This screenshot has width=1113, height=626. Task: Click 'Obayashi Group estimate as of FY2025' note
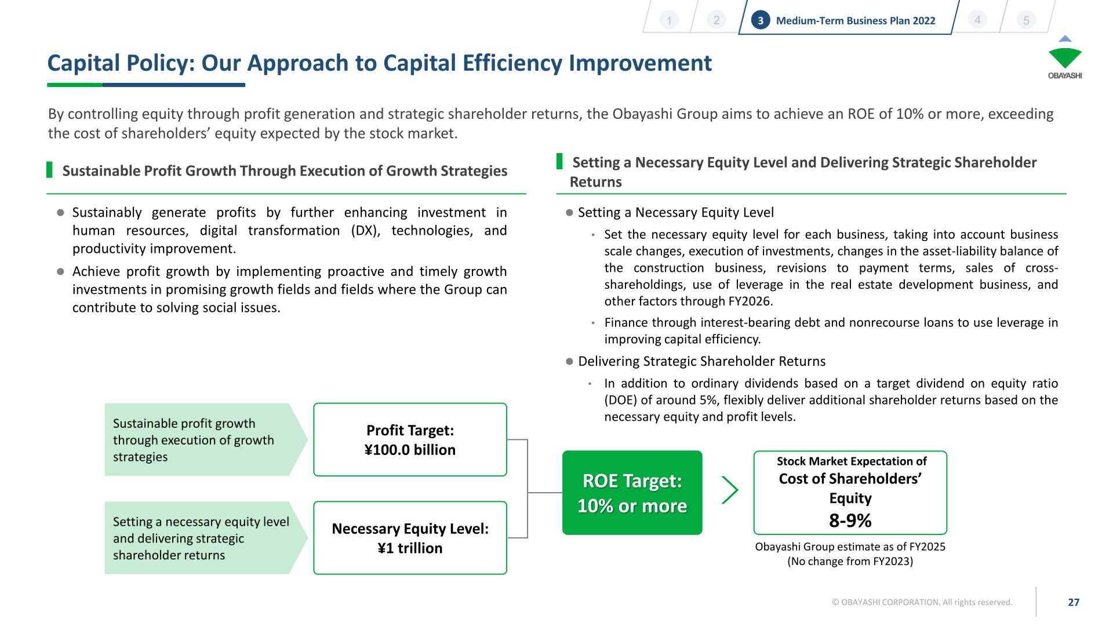[850, 547]
